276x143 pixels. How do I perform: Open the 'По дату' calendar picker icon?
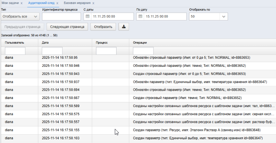click(x=140, y=16)
